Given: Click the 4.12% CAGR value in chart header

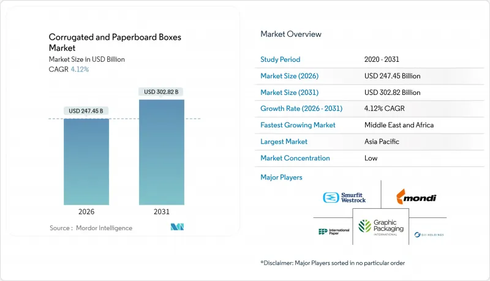Looking at the screenshot, I should pyautogui.click(x=80, y=69).
